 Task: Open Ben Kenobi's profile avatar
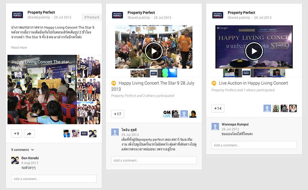[15, 160]
